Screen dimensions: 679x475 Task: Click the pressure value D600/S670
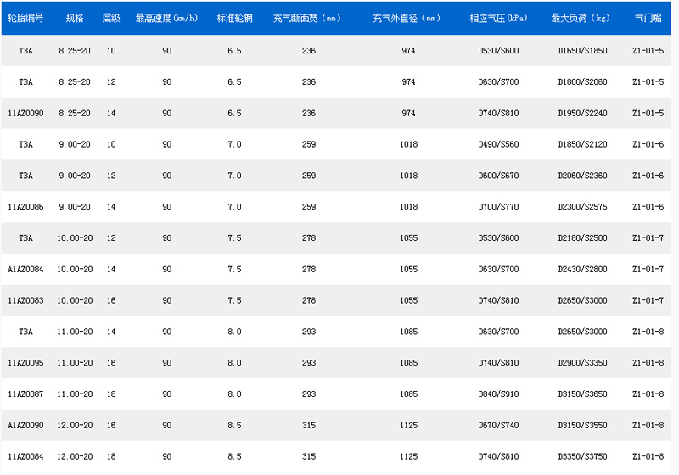(498, 176)
